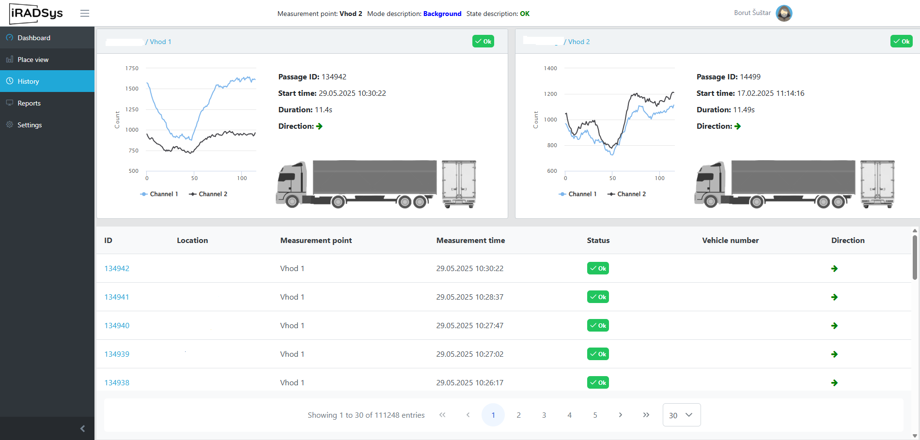This screenshot has height=440, width=920.
Task: Open the Settings menu item
Action: tap(30, 125)
